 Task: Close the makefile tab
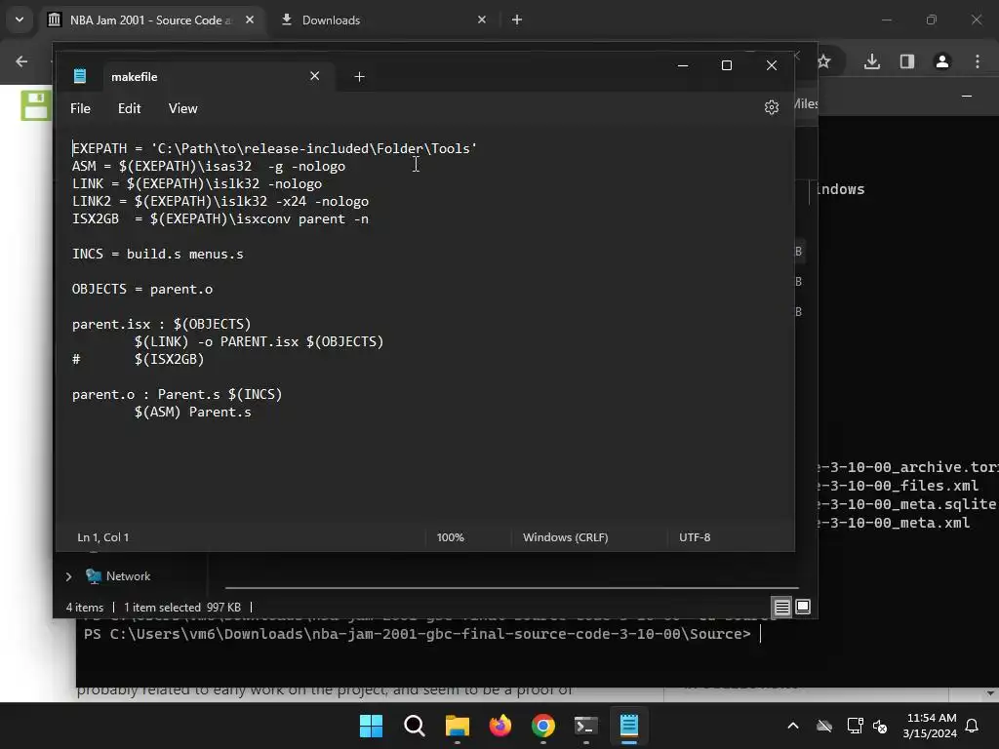tap(315, 76)
